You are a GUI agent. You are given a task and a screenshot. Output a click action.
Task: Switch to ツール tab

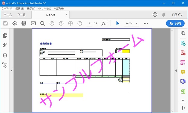click(x=21, y=15)
